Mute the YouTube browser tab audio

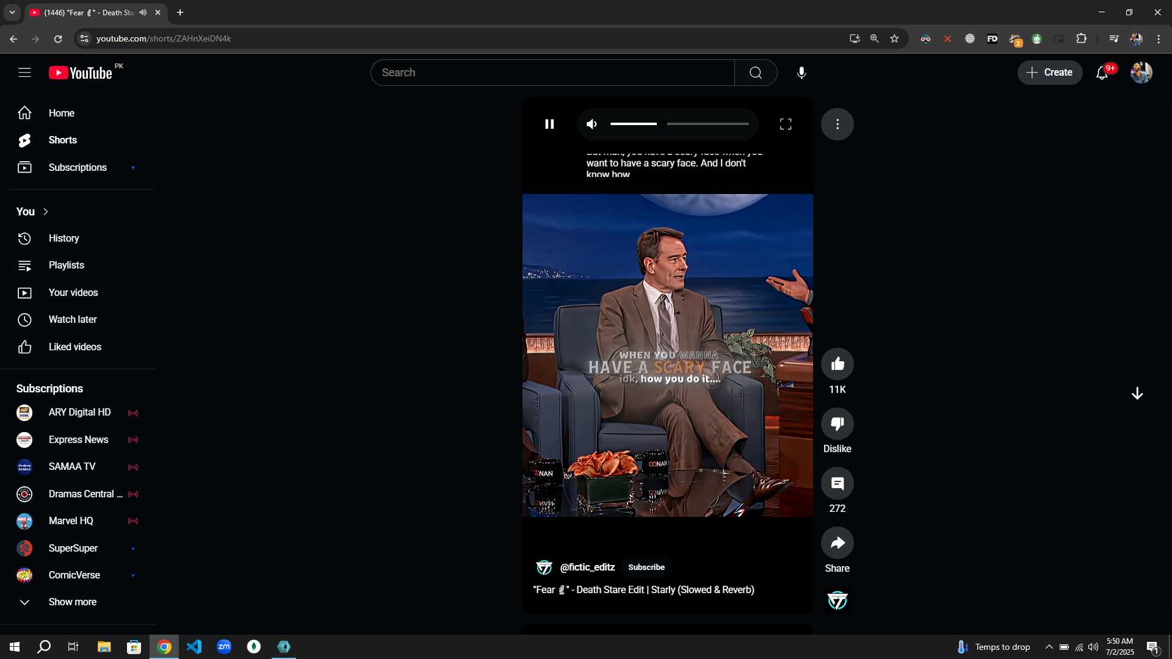143,12
